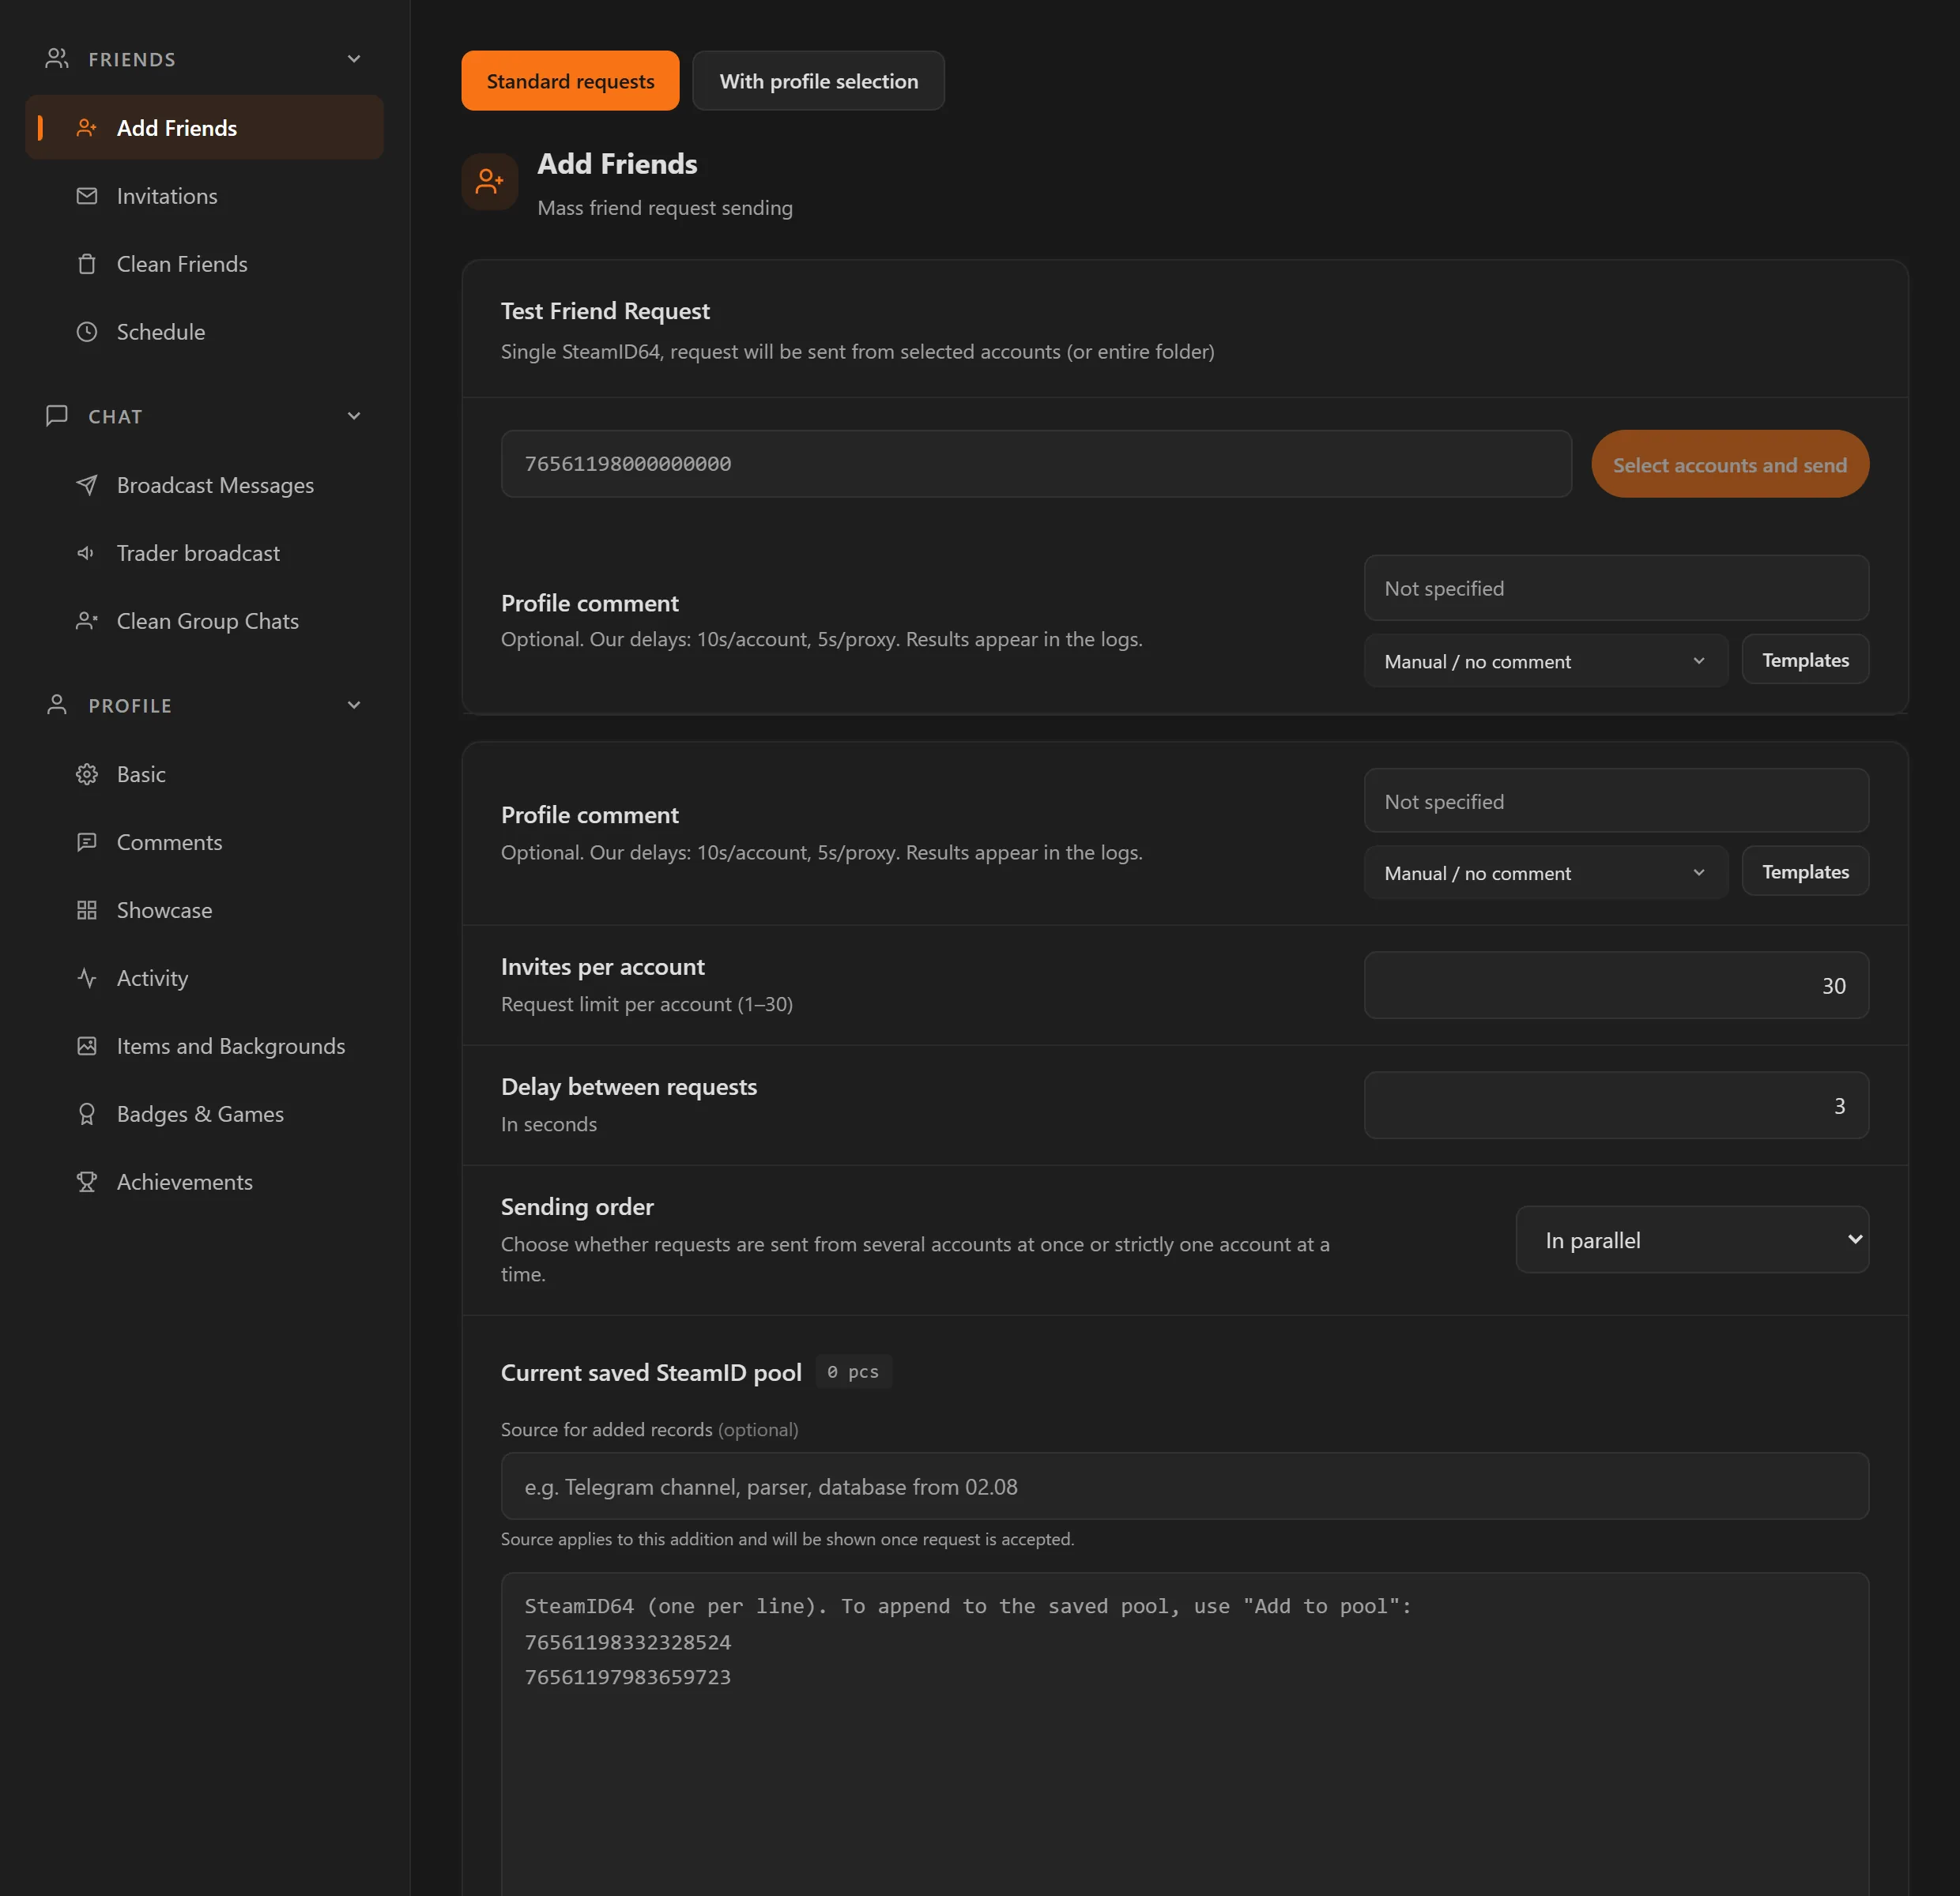Open the lower Templates button
1960x1896 pixels.
1805,871
